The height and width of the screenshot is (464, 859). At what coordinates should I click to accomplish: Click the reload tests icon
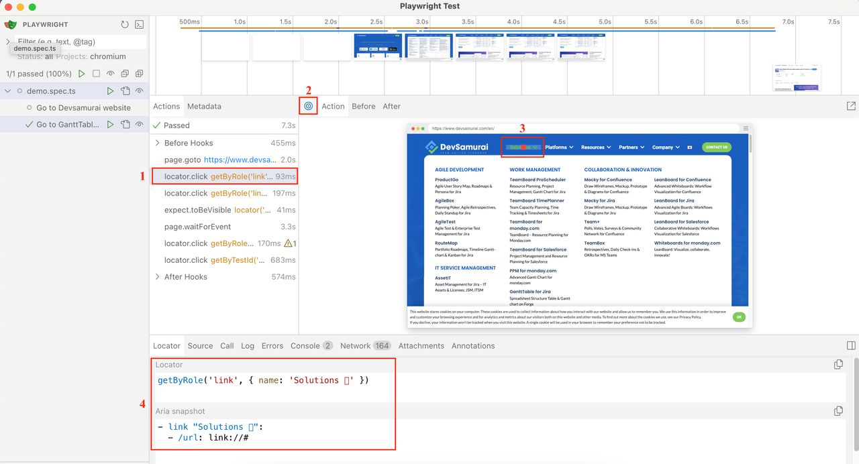point(125,24)
